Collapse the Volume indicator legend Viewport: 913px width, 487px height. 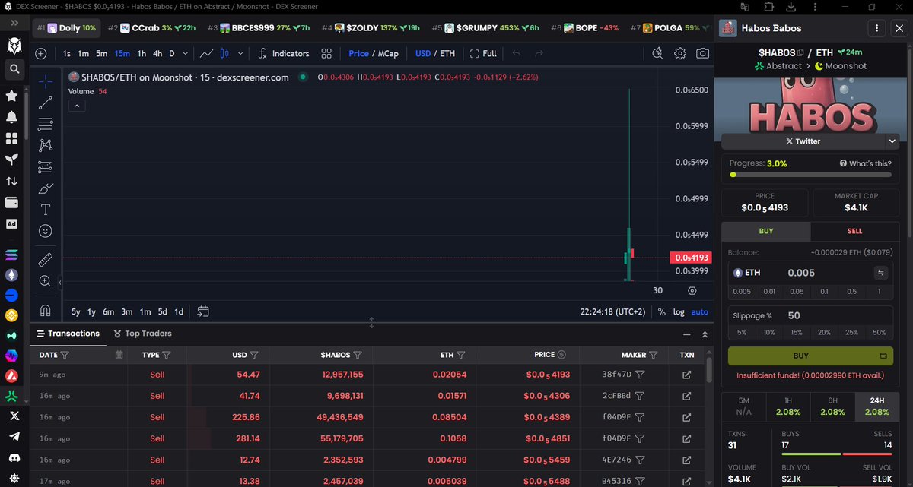tap(76, 106)
